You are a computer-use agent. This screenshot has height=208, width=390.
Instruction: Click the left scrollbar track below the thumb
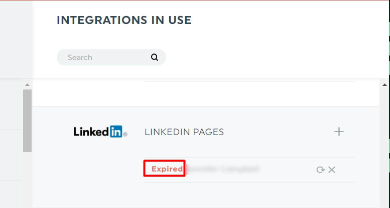point(28,179)
